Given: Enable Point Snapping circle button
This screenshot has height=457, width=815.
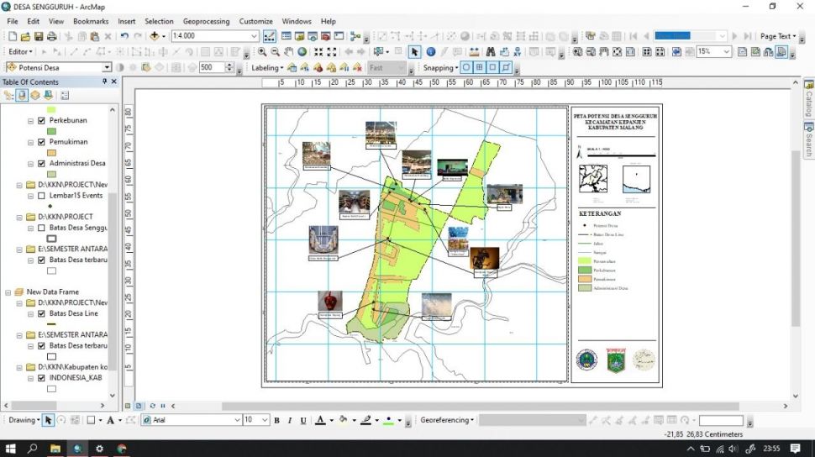Looking at the screenshot, I should coord(466,67).
